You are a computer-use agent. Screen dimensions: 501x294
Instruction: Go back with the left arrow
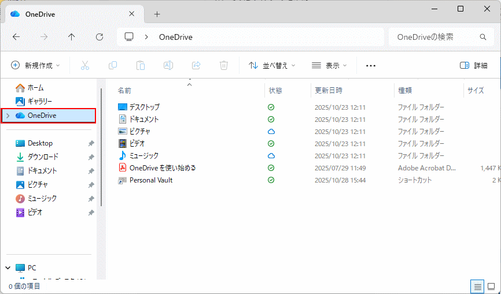coord(16,37)
